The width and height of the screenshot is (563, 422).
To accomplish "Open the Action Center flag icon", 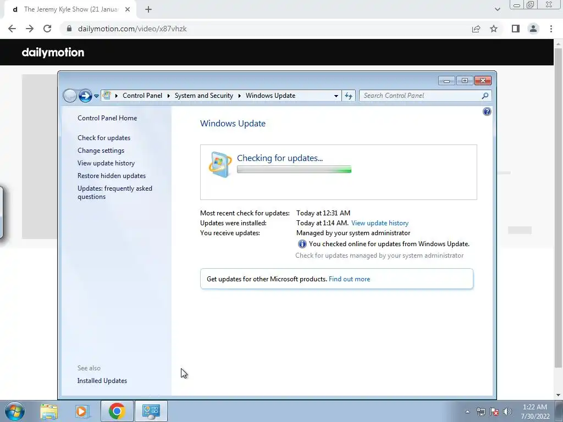I will click(x=494, y=412).
